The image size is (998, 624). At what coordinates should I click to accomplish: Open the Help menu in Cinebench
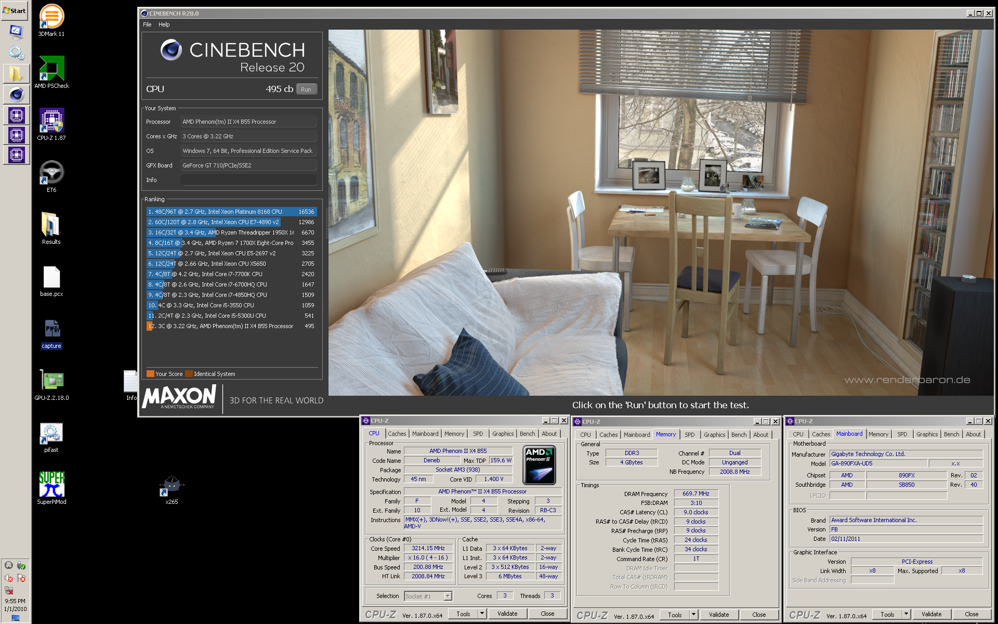[164, 24]
